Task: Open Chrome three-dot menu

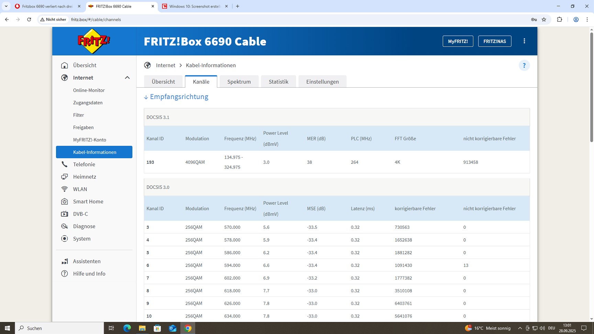Action: click(x=587, y=20)
